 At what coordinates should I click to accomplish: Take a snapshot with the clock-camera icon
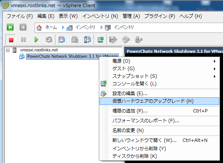coord(62,40)
